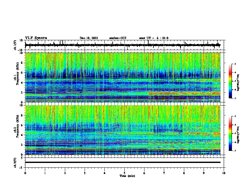Click time axis tick label 6
Viewport: 252px width, 194px height.
point(144,173)
